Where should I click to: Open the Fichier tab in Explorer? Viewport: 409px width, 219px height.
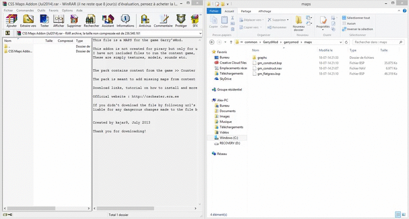click(x=214, y=11)
